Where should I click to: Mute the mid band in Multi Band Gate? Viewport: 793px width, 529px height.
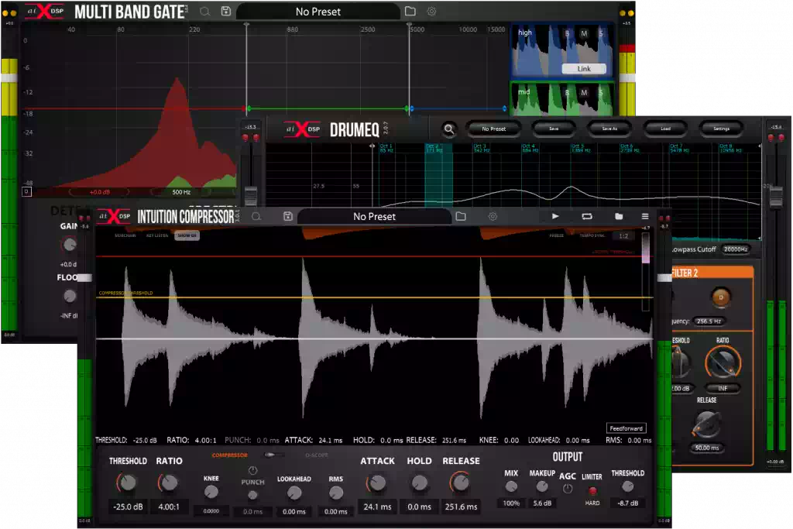pos(584,92)
